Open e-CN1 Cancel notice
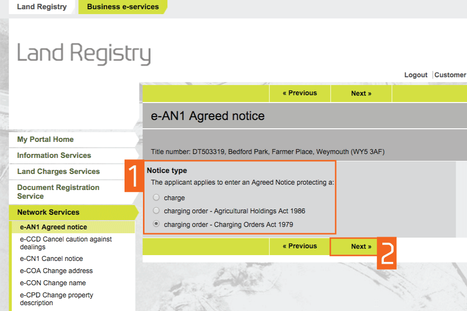The height and width of the screenshot is (311, 467). click(51, 259)
